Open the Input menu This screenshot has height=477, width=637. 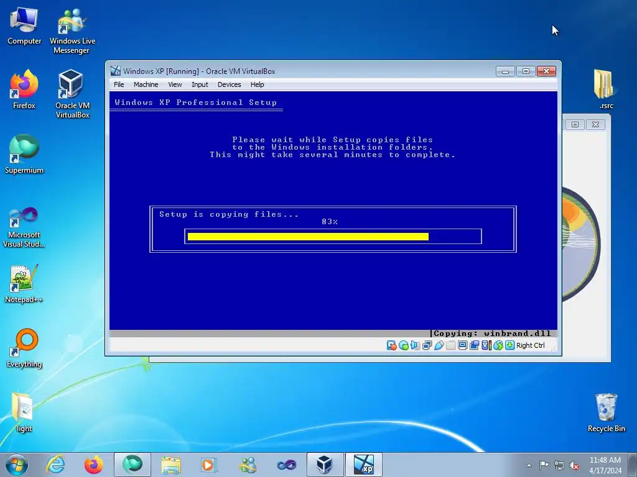pyautogui.click(x=200, y=84)
